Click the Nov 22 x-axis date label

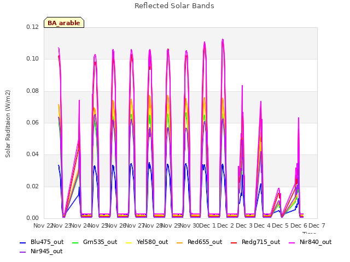tap(43, 225)
